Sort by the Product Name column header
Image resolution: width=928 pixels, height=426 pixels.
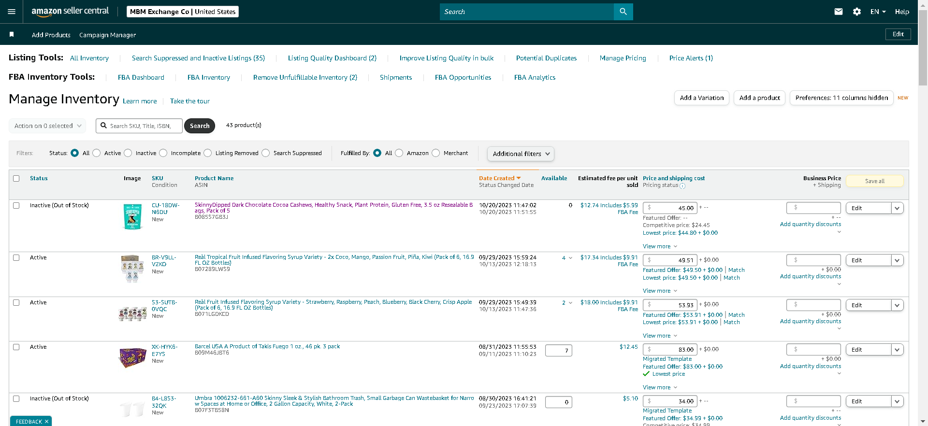214,178
